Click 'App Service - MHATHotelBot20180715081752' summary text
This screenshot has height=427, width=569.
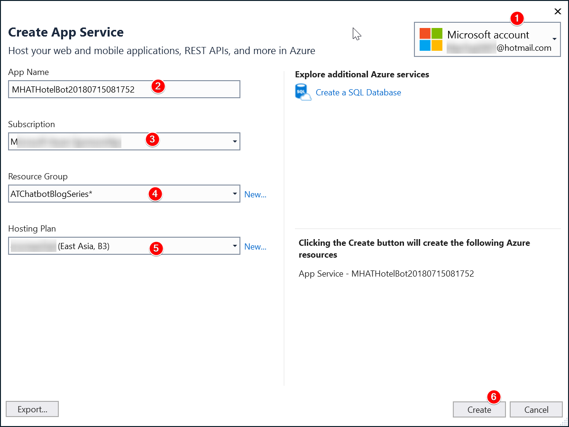pyautogui.click(x=386, y=274)
